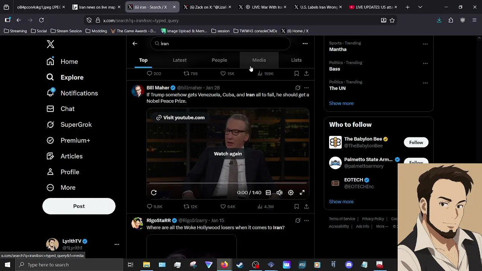Image resolution: width=482 pixels, height=271 pixels.
Task: View analytics showing 159K views
Action: click(265, 74)
